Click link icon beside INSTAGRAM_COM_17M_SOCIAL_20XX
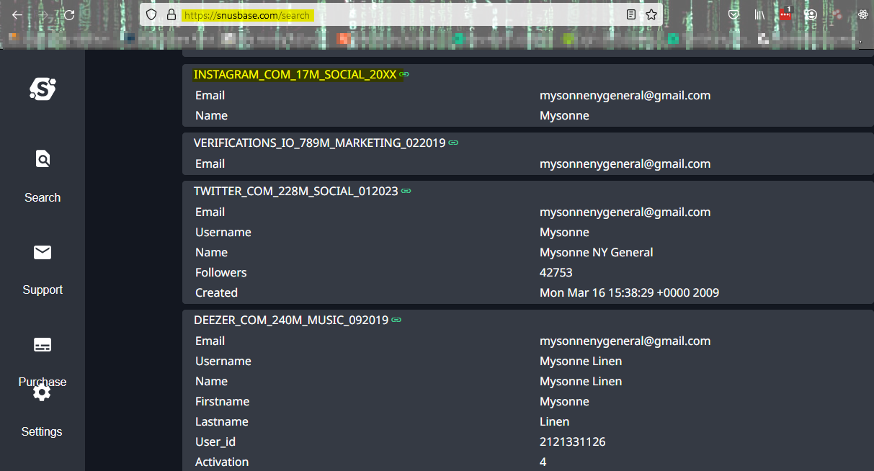Image resolution: width=874 pixels, height=471 pixels. [x=404, y=74]
